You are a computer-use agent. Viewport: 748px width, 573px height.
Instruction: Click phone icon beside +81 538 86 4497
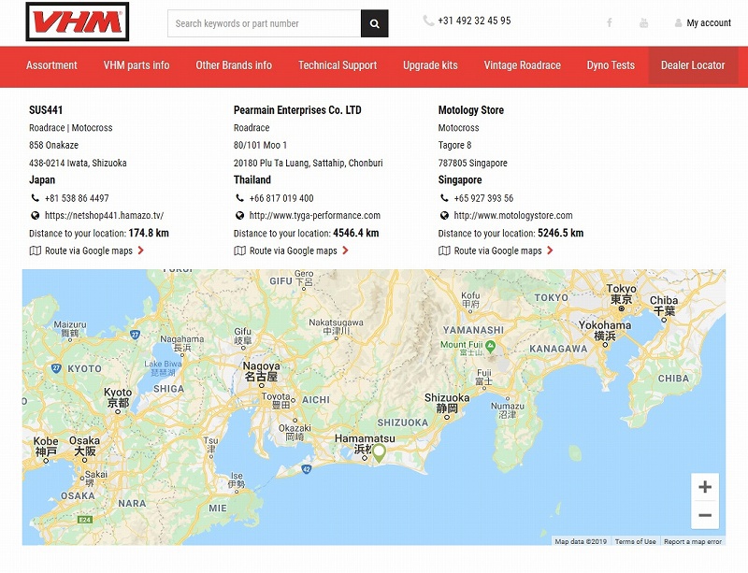35,197
